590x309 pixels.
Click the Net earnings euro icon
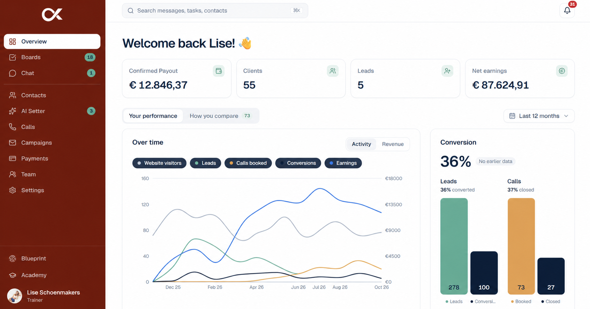click(562, 71)
